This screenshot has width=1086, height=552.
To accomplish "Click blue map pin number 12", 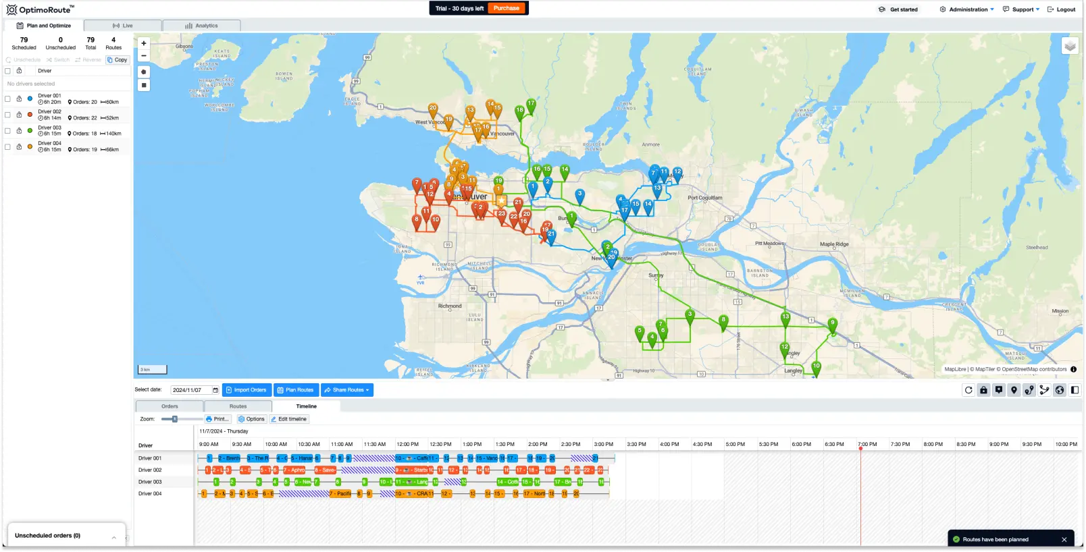I will [677, 173].
